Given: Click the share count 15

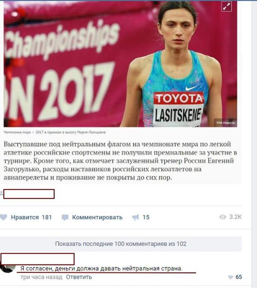Looking at the screenshot, I should pyautogui.click(x=146, y=217).
